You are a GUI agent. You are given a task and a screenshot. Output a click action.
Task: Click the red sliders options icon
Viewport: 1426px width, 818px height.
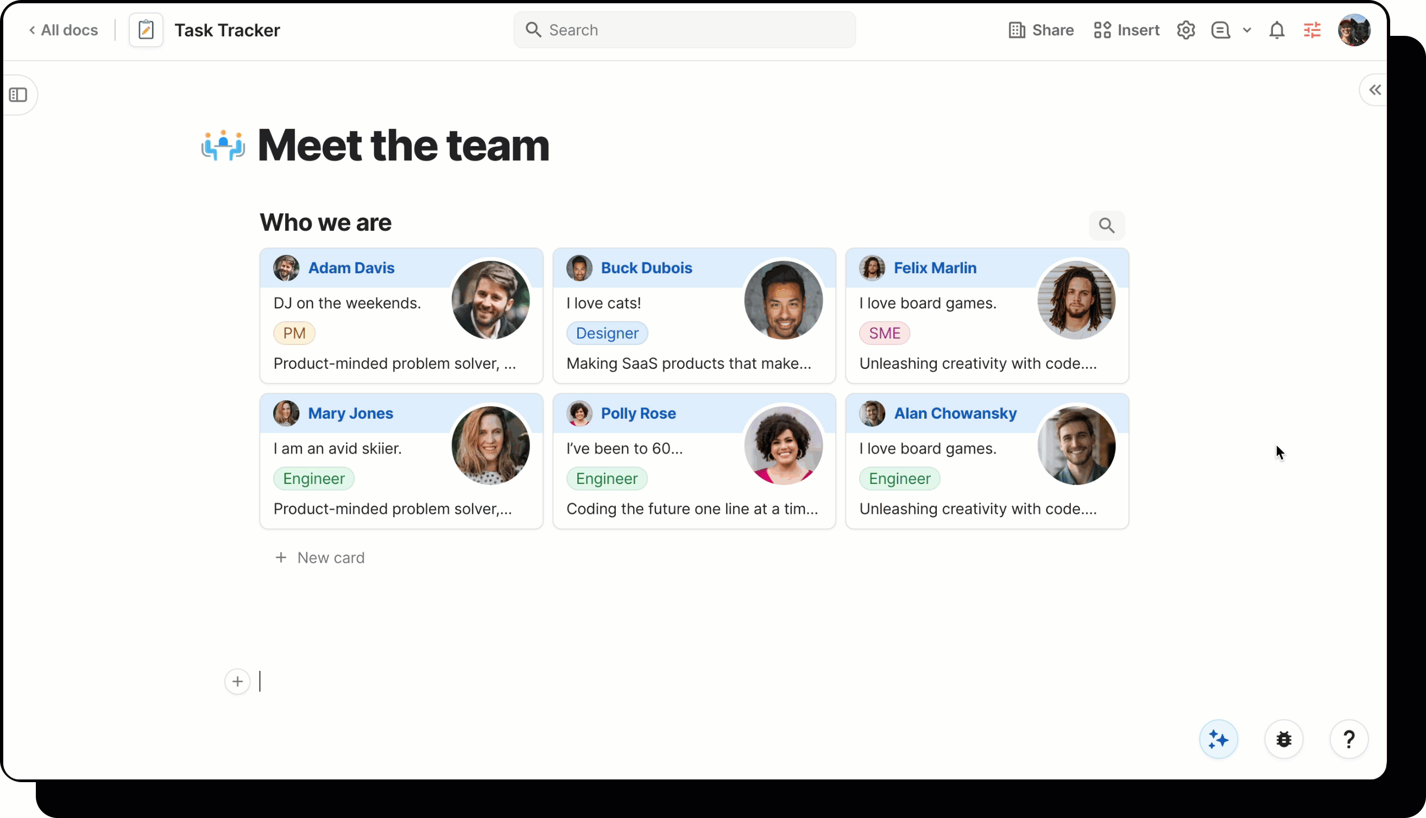tap(1312, 30)
